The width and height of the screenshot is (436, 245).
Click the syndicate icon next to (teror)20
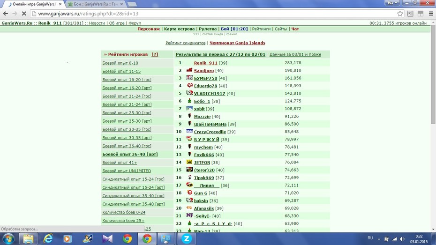coord(189,170)
